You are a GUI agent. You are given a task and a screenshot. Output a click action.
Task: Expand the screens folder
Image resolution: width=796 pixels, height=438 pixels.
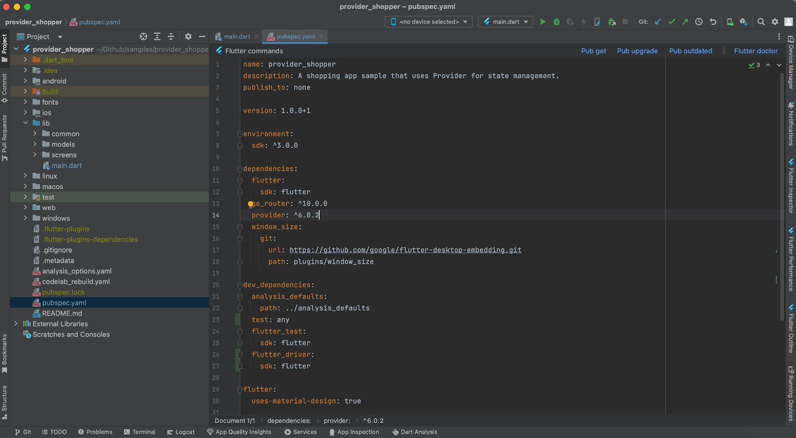pos(35,155)
